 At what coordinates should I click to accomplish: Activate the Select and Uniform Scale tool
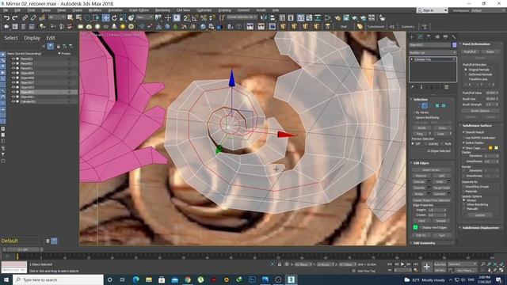(x=123, y=17)
